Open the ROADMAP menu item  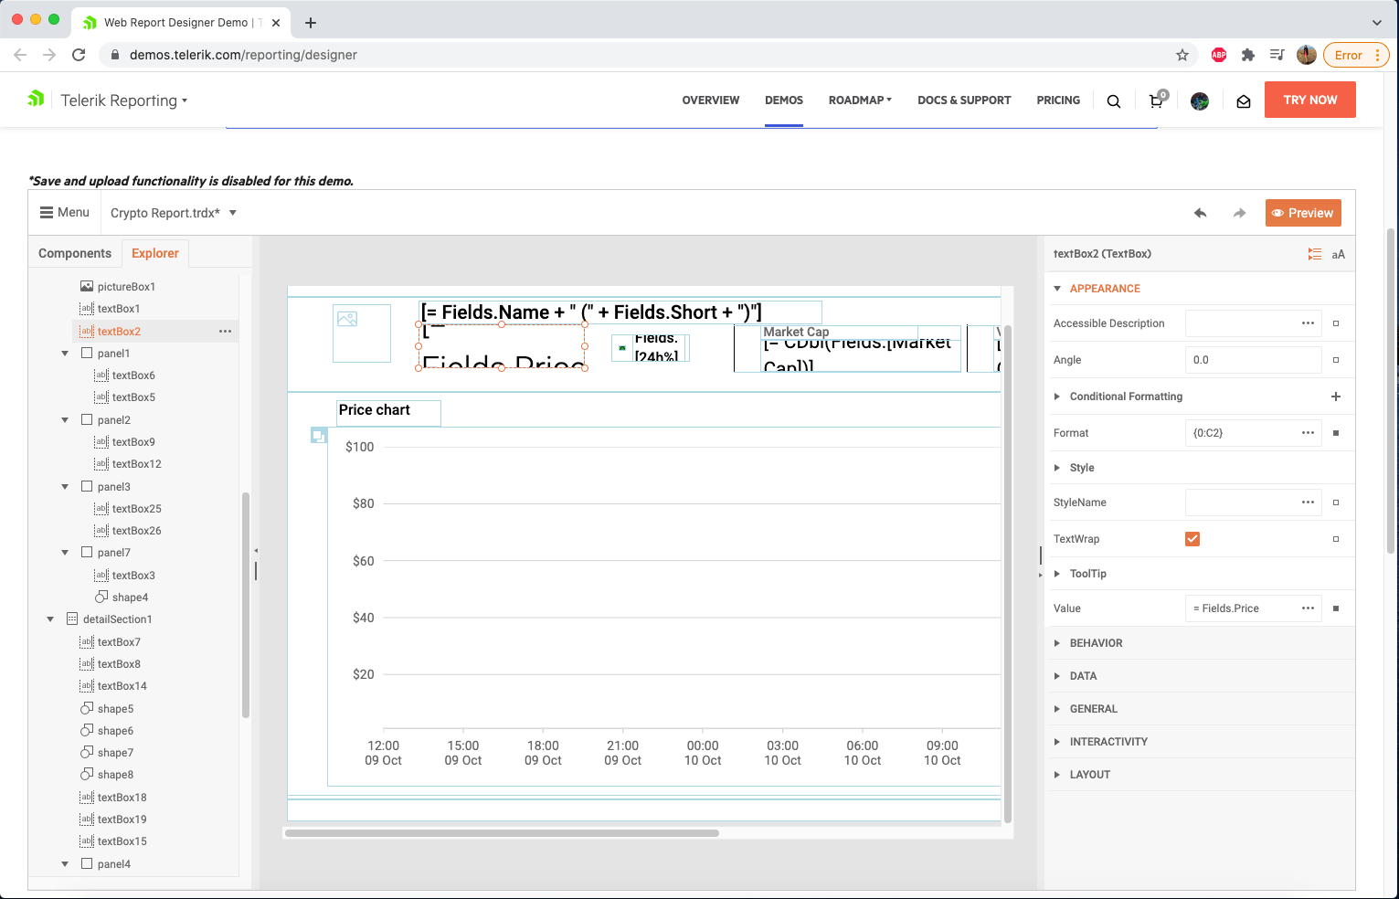(859, 100)
